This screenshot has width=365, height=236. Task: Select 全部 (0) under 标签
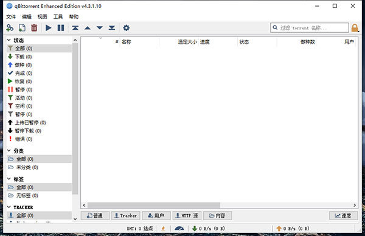[x=39, y=187]
